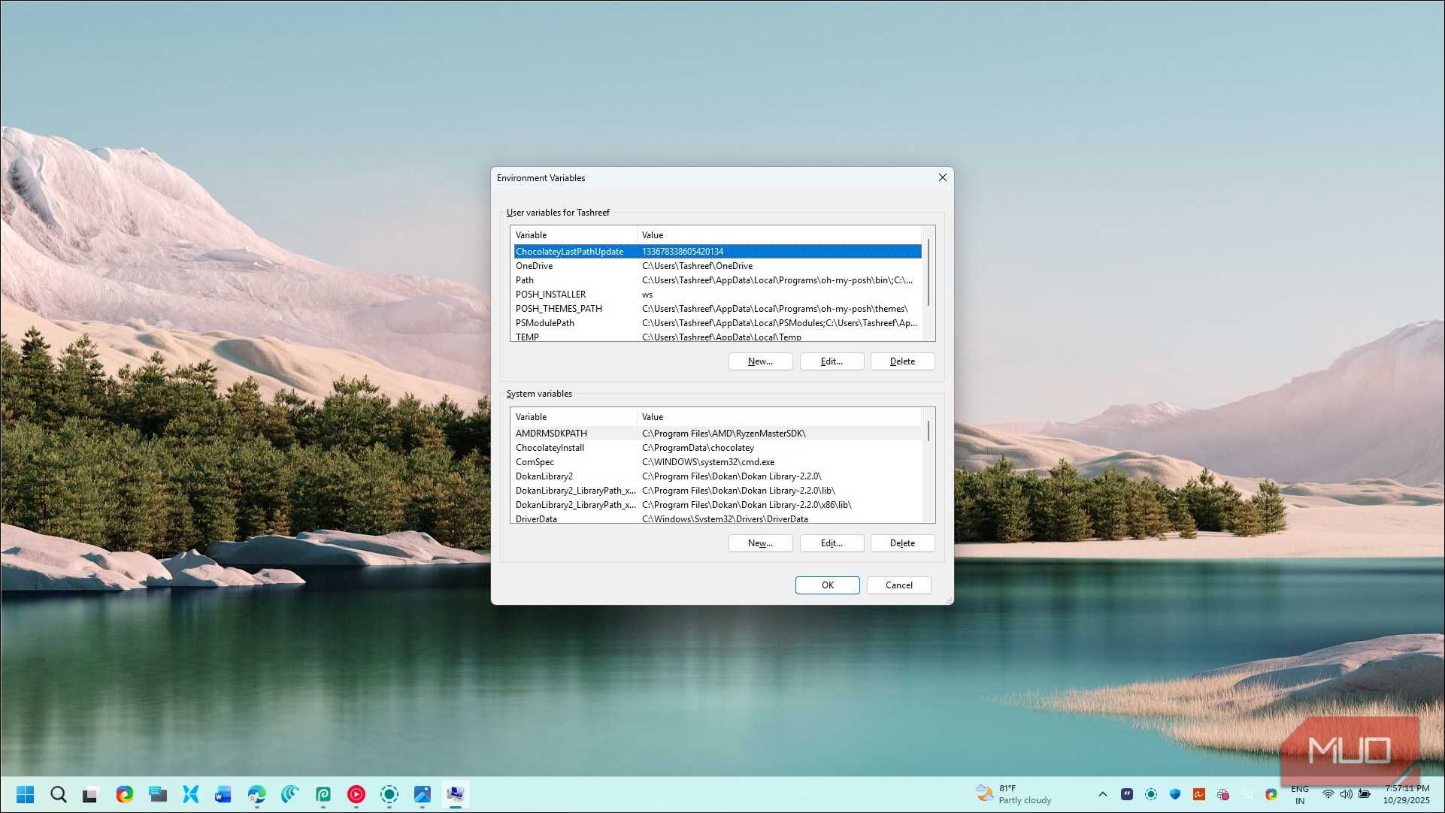Cancel the Environment Variables dialog
The image size is (1445, 813).
pyautogui.click(x=898, y=585)
